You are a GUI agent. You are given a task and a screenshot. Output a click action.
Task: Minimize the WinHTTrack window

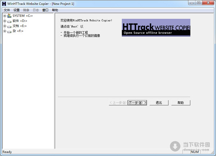coord(192,3)
